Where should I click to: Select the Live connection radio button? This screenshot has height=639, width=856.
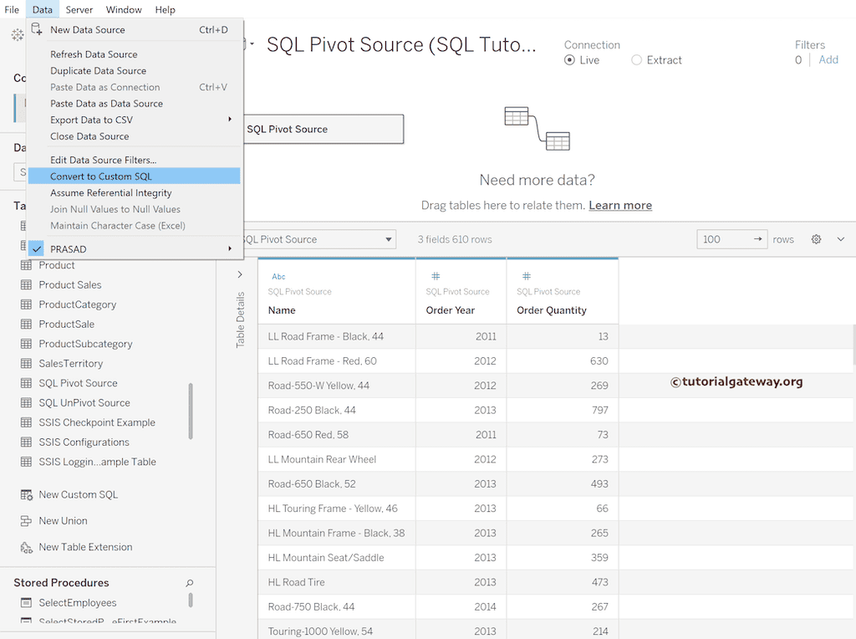pos(570,60)
